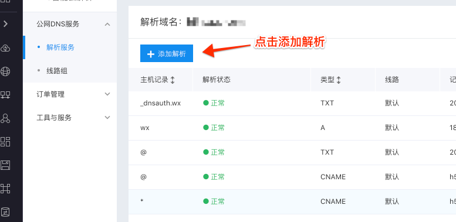Click the disk storage icon in the sidebar
The image size is (456, 222).
[x=5, y=165]
